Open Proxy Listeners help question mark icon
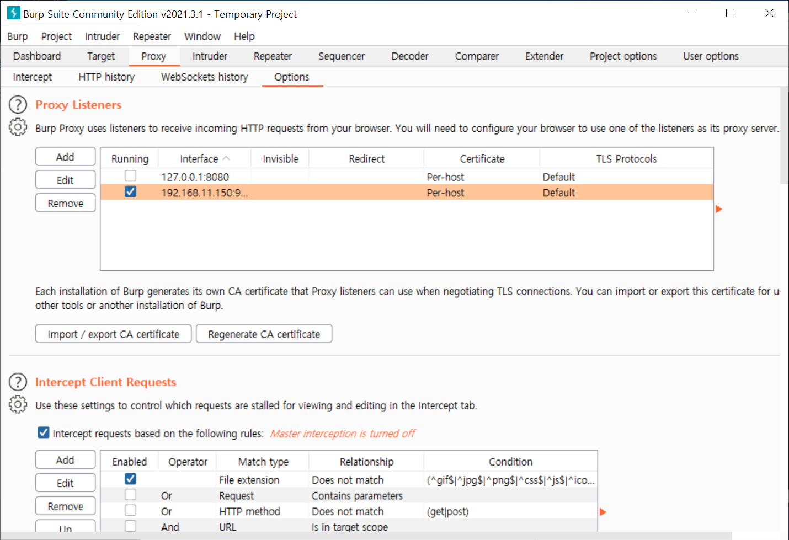 pyautogui.click(x=18, y=104)
